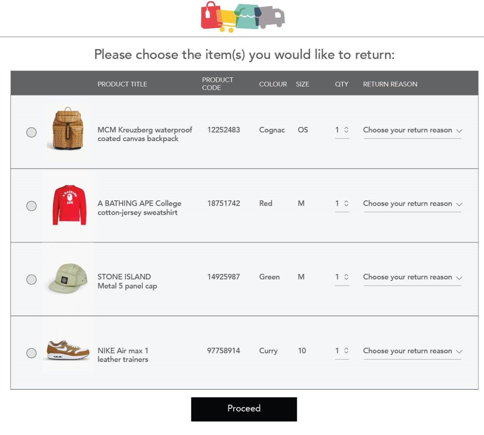Click the Return Reason column header
Image resolution: width=484 pixels, height=435 pixels.
tap(390, 84)
